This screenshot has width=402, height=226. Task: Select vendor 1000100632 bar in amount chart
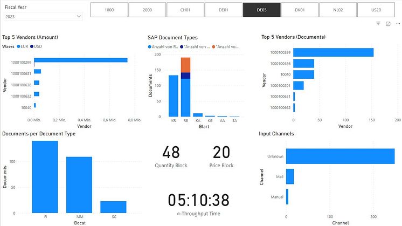(x=37, y=94)
